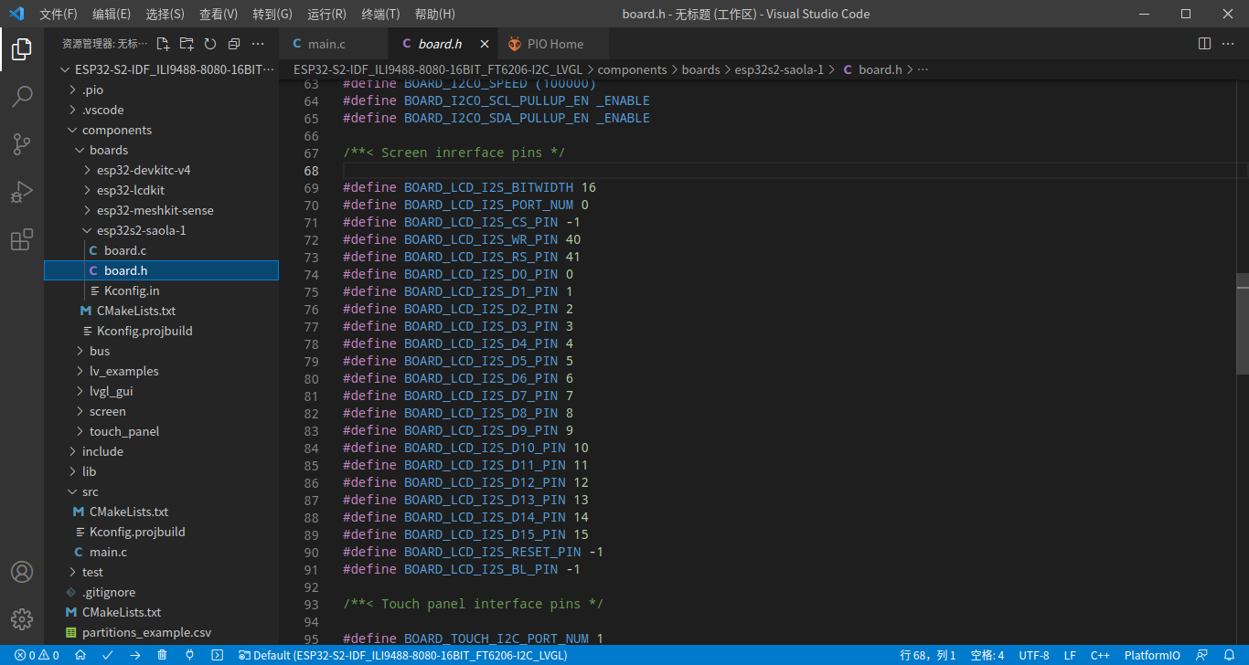Screen dimensions: 1249x665
Task: Click the New File icon in Explorer header
Action: [x=163, y=43]
